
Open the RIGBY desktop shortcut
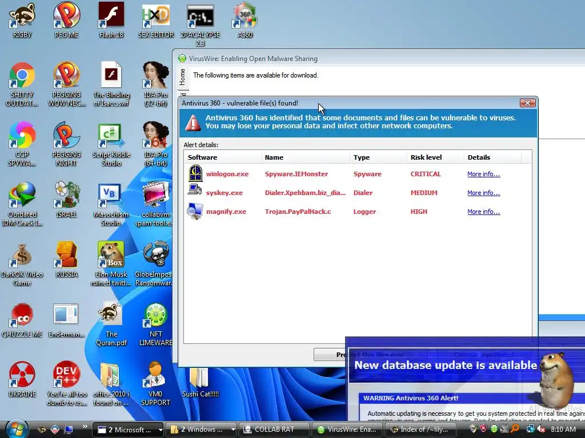pyautogui.click(x=22, y=21)
